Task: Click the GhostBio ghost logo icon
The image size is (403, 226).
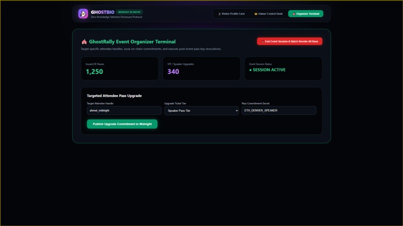Action: click(x=83, y=13)
